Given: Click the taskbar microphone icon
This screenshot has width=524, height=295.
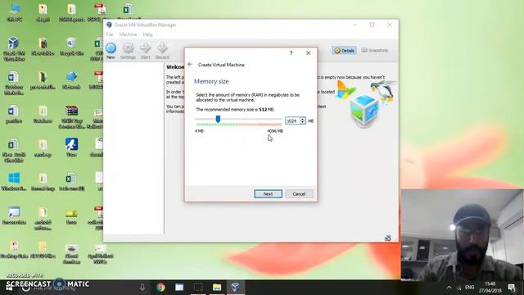Looking at the screenshot, I should pyautogui.click(x=142, y=287).
